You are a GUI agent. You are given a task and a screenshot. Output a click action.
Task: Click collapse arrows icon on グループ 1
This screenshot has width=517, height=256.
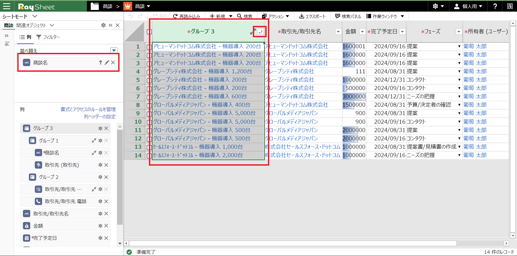94,141
